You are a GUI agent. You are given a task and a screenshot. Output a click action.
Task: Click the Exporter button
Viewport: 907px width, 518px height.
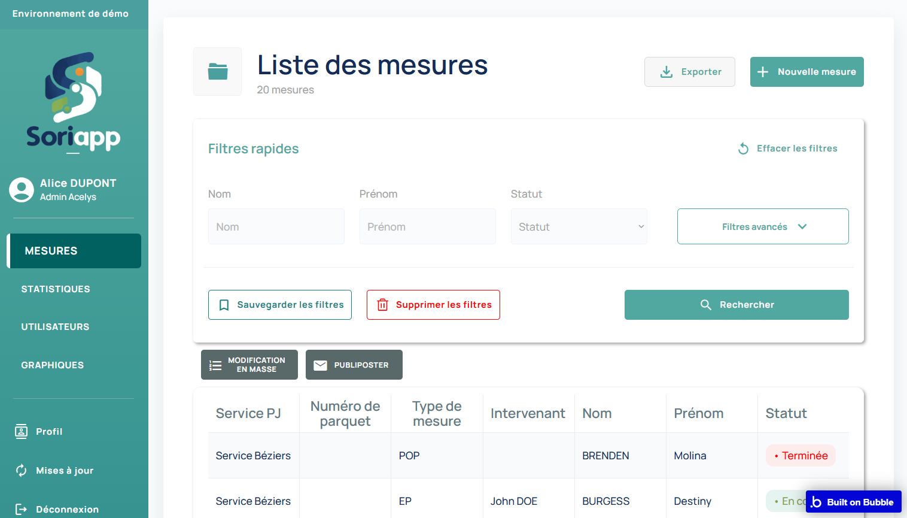point(690,72)
